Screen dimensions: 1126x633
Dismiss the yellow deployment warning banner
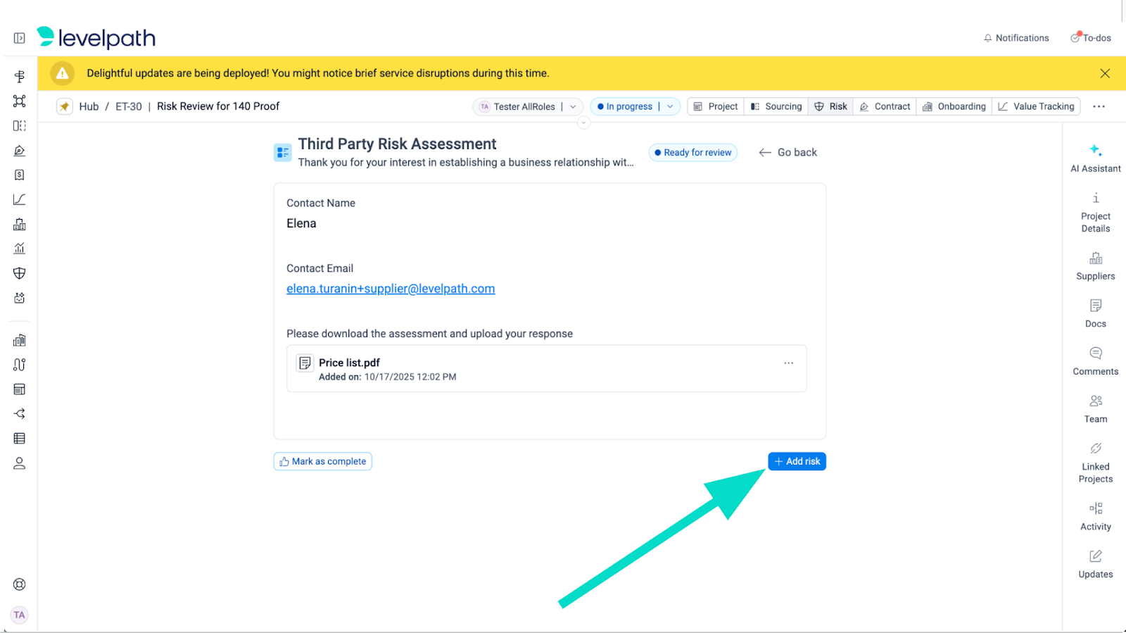point(1105,73)
